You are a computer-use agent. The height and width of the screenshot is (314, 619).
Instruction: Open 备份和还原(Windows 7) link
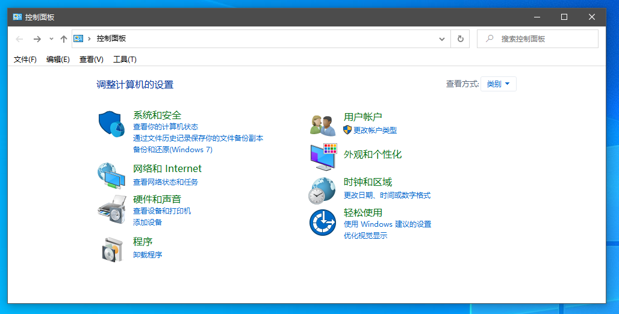(x=173, y=150)
